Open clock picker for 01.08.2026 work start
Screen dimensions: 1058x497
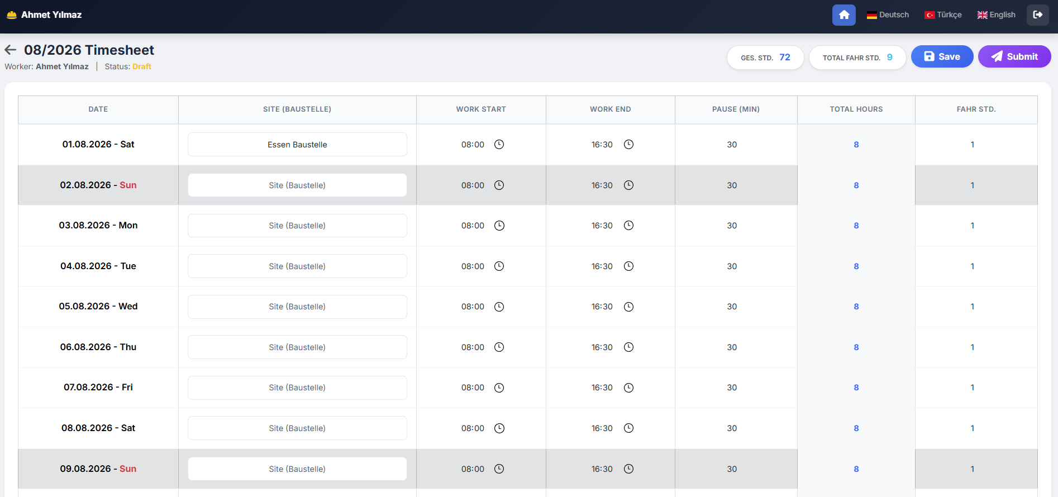click(x=499, y=145)
